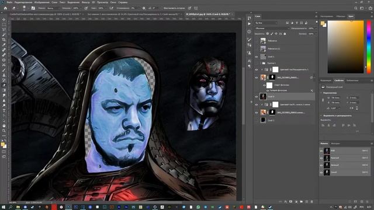Open the Info panel icon
Screen dimensions: 374x210
250,32
